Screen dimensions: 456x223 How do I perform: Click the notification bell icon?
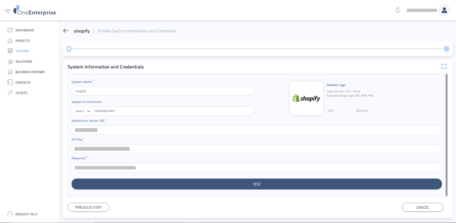pos(397,10)
